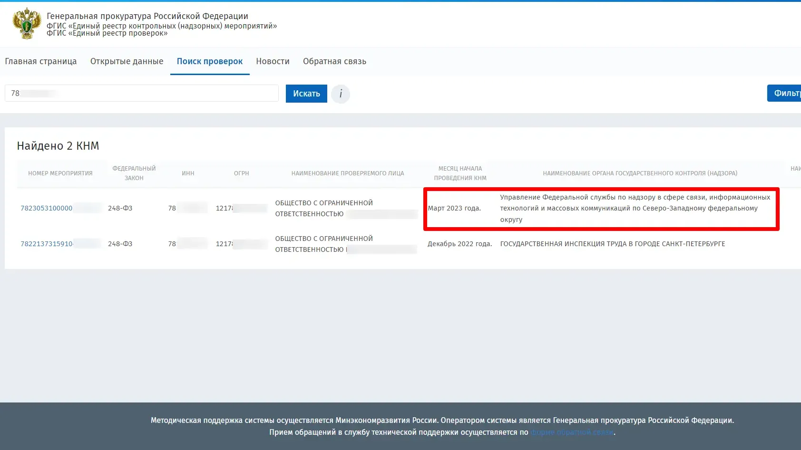Click Государственная инспекция труда в Санкт-Петербурге cell
Viewport: 801px width, 450px height.
(613, 244)
